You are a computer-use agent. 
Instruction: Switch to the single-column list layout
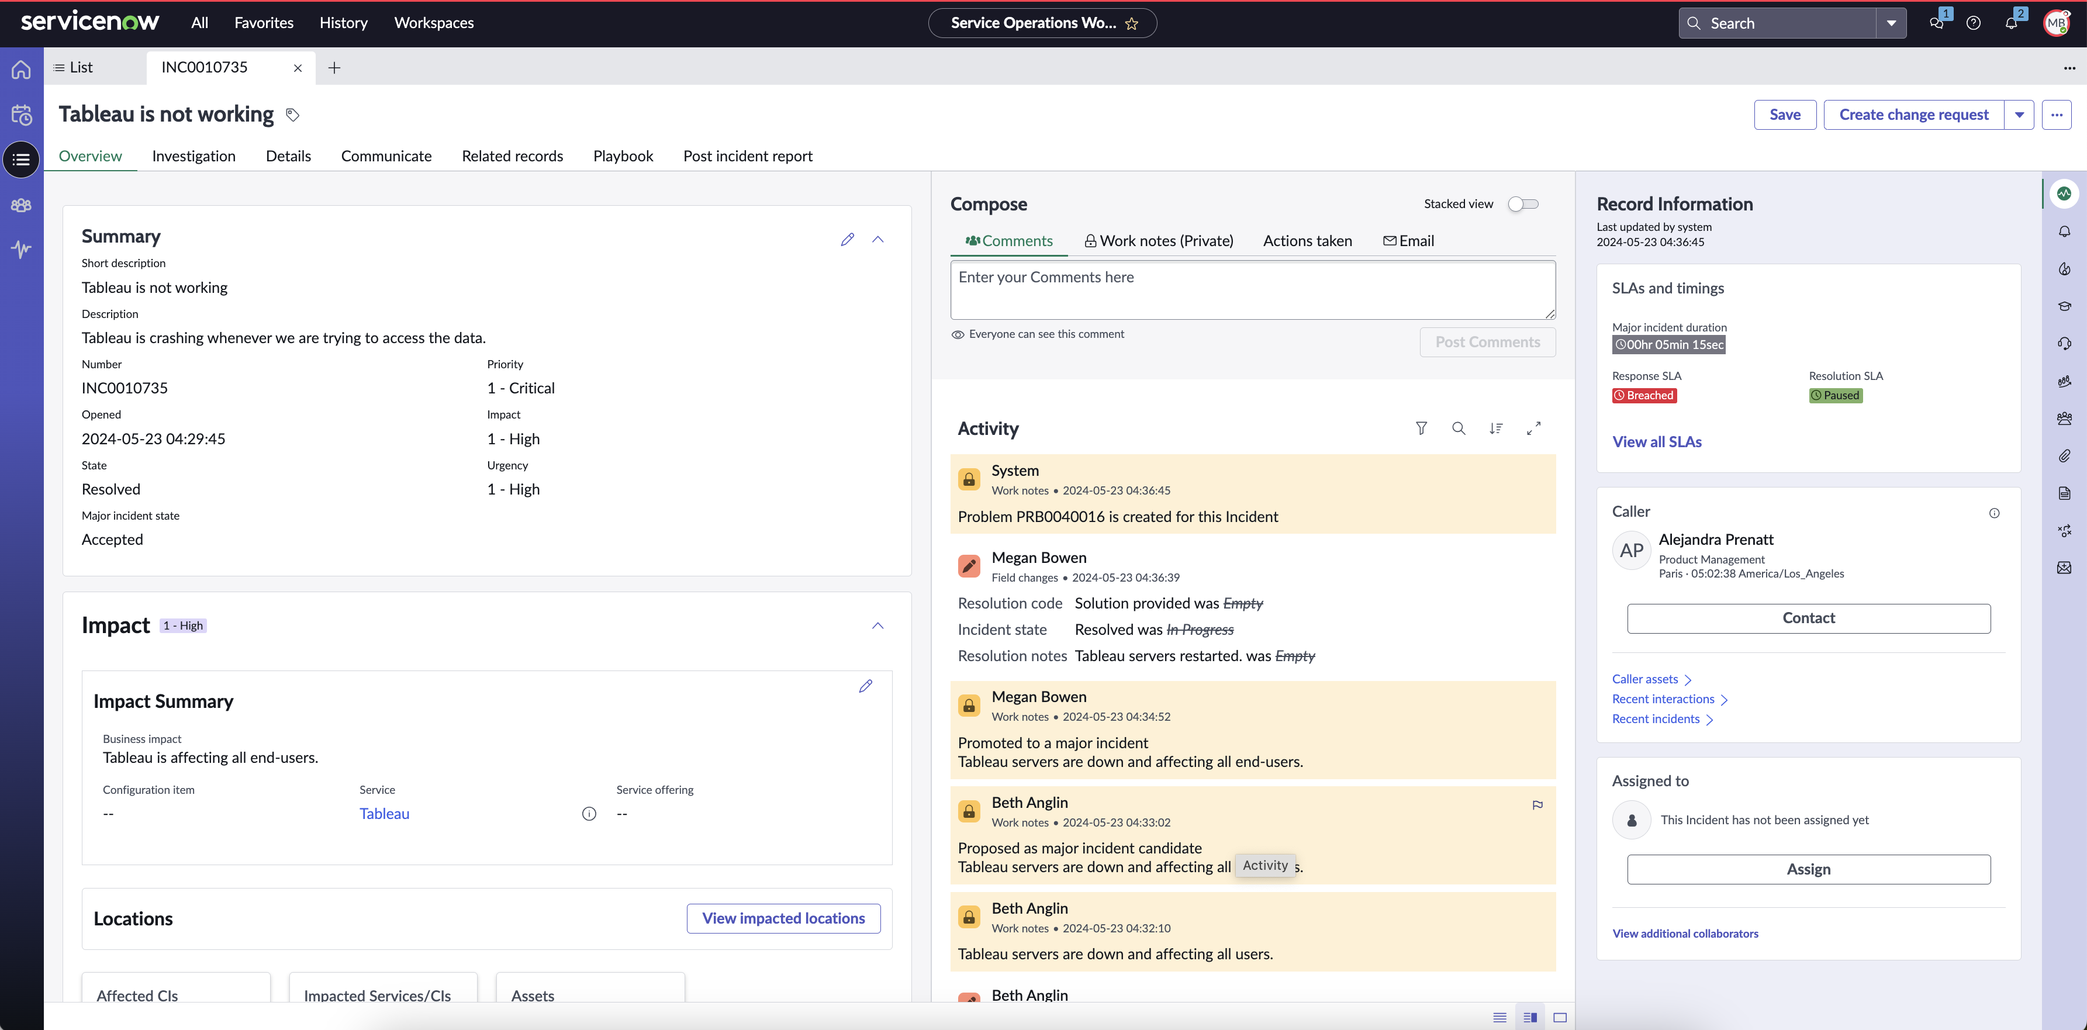click(x=1499, y=1017)
